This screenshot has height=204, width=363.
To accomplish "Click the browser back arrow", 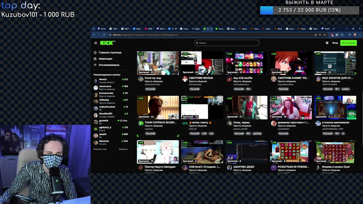I will pyautogui.click(x=94, y=35).
